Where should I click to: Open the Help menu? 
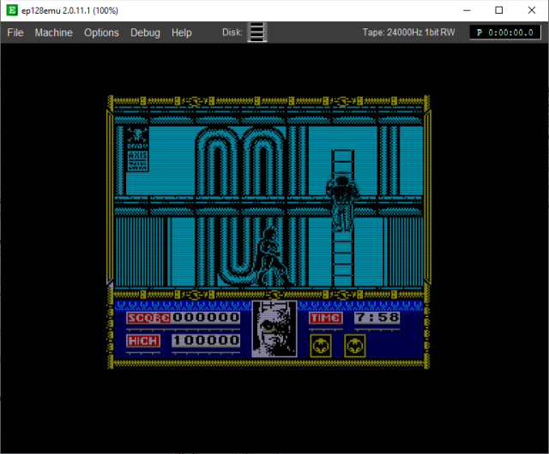point(181,33)
